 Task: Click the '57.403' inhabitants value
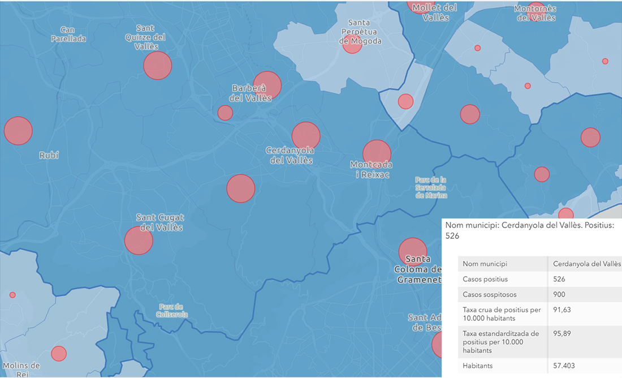[564, 366]
